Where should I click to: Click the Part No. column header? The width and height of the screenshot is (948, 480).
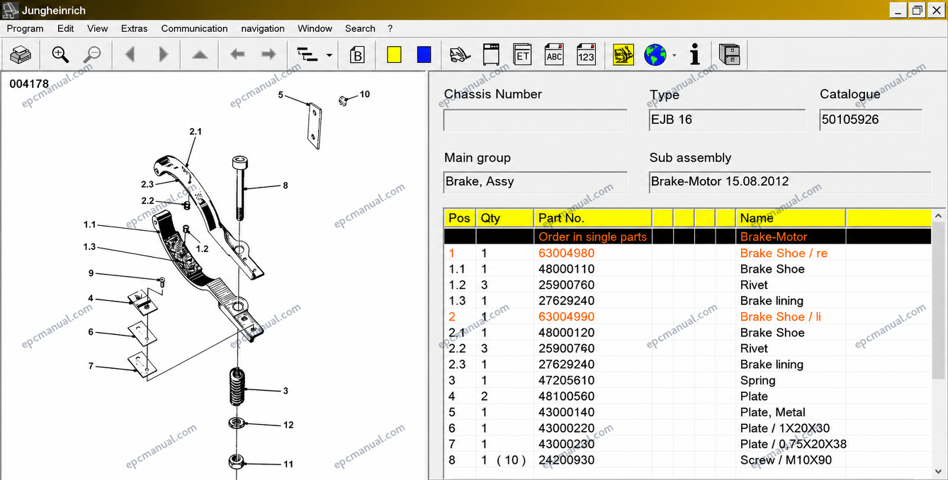pos(593,218)
